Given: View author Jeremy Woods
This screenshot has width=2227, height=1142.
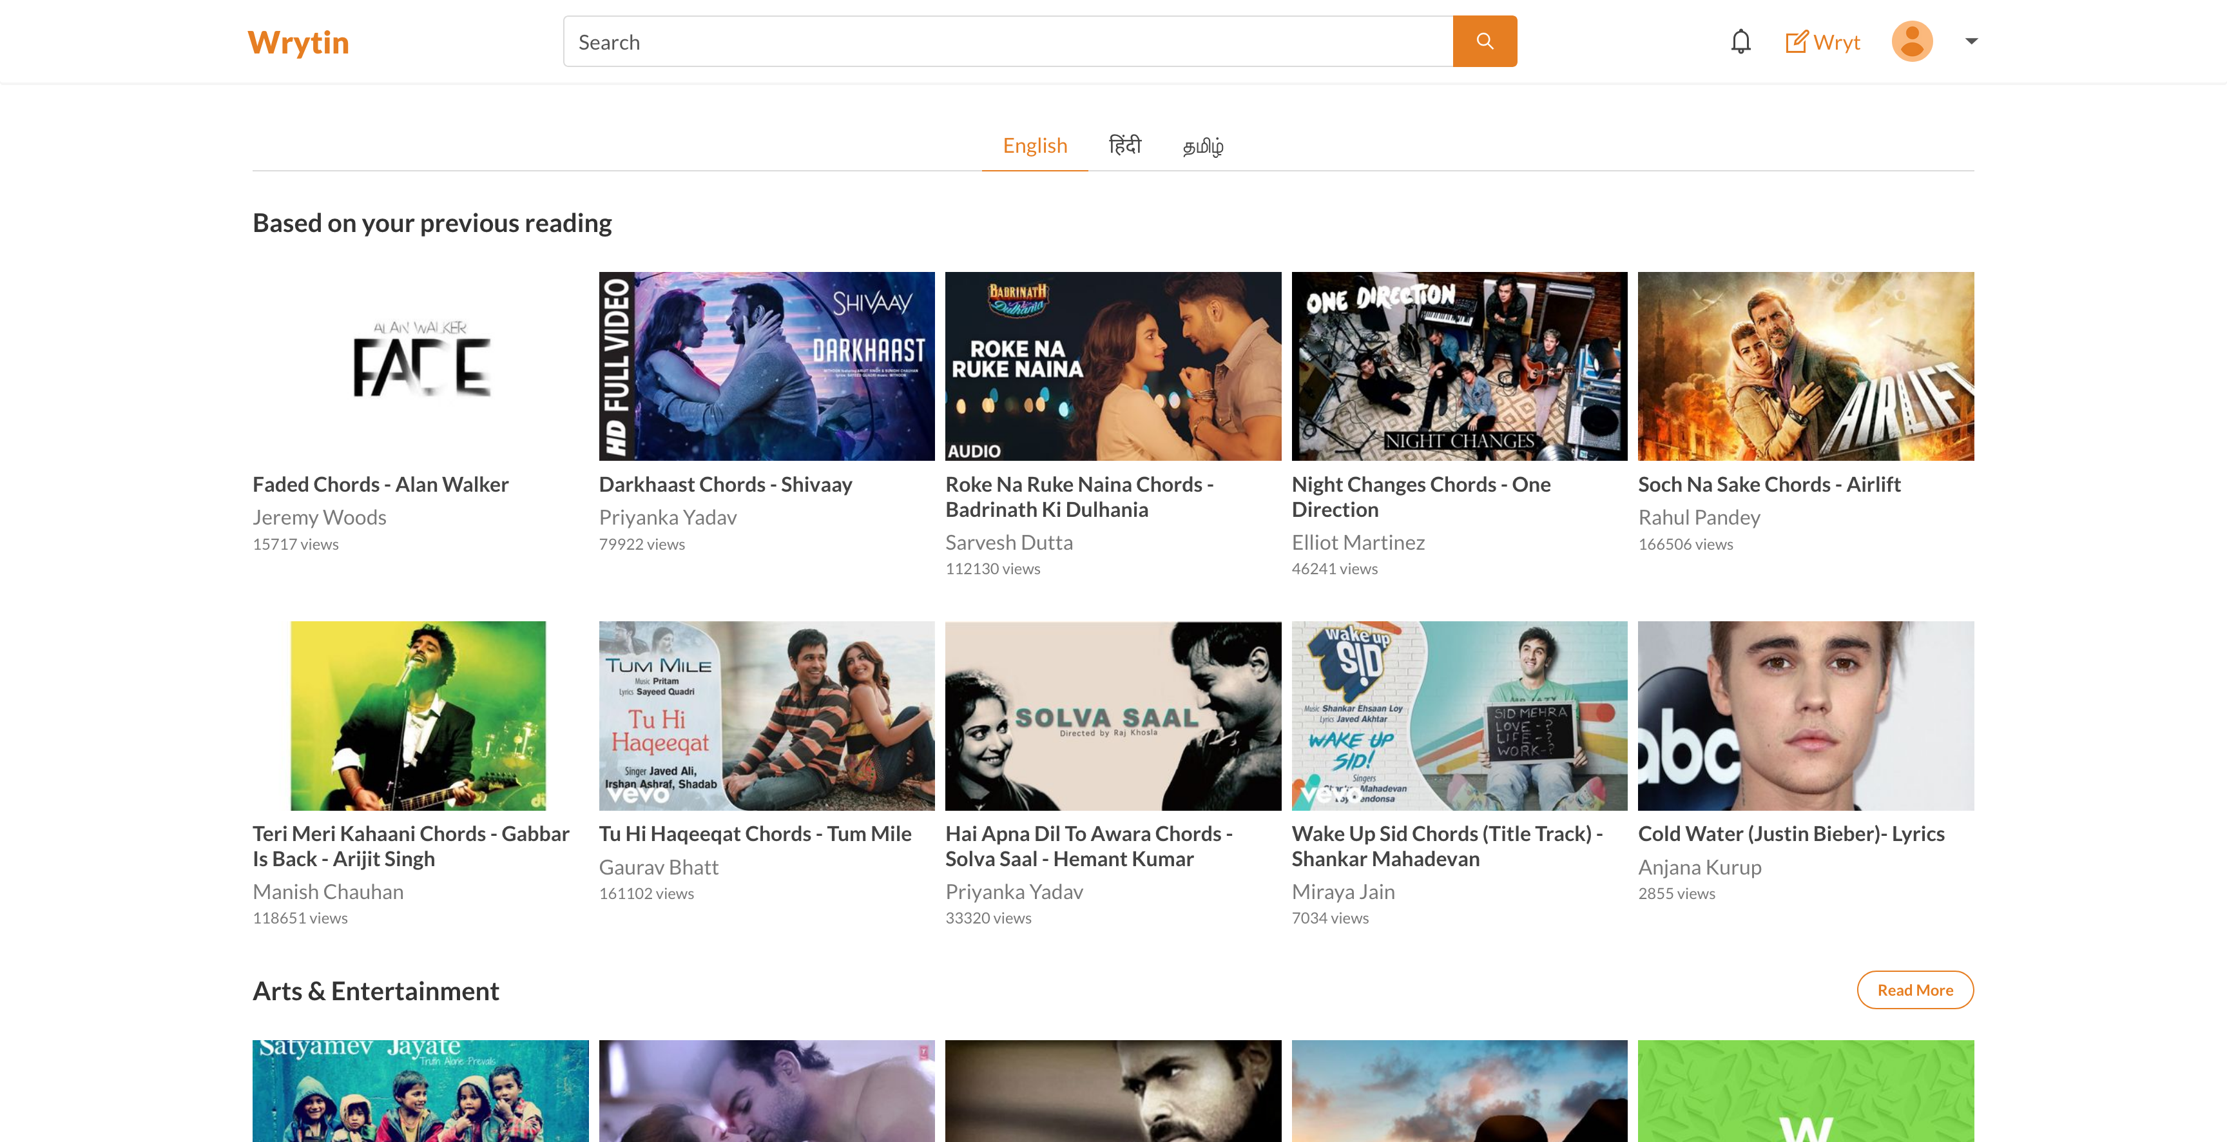Looking at the screenshot, I should pyautogui.click(x=319, y=517).
